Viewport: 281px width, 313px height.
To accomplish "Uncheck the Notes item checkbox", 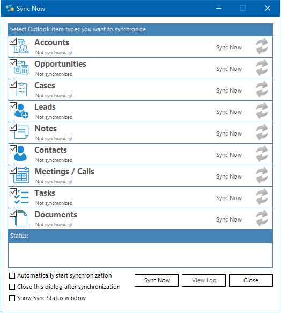I will click(13, 127).
